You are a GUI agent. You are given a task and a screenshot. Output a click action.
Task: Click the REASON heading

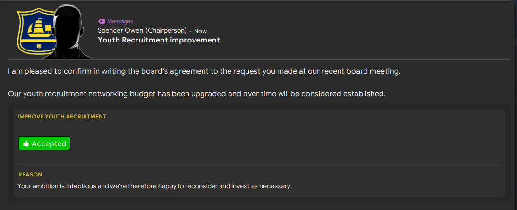[30, 175]
